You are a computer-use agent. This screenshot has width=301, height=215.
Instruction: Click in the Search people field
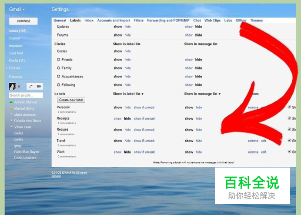pos(26,95)
